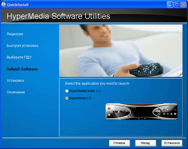Open the Быстрая установка step
Screen dimensions: 188x149
point(22,46)
